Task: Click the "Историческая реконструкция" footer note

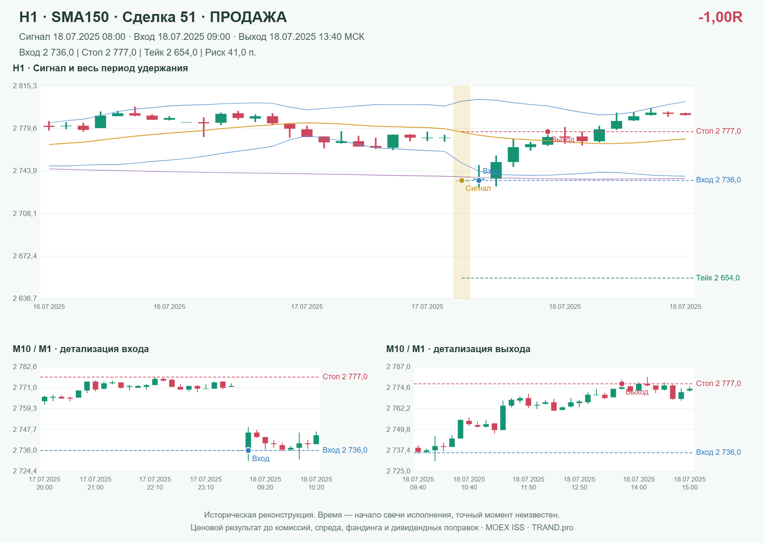Action: click(382, 515)
